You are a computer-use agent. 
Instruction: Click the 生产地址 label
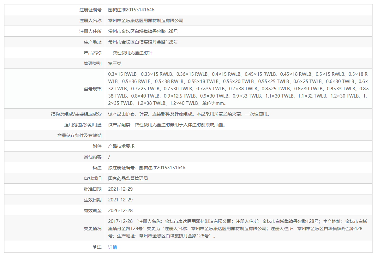[x=93, y=42]
